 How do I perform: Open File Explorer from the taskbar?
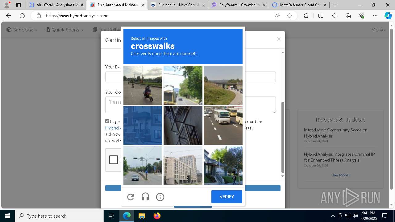142,216
